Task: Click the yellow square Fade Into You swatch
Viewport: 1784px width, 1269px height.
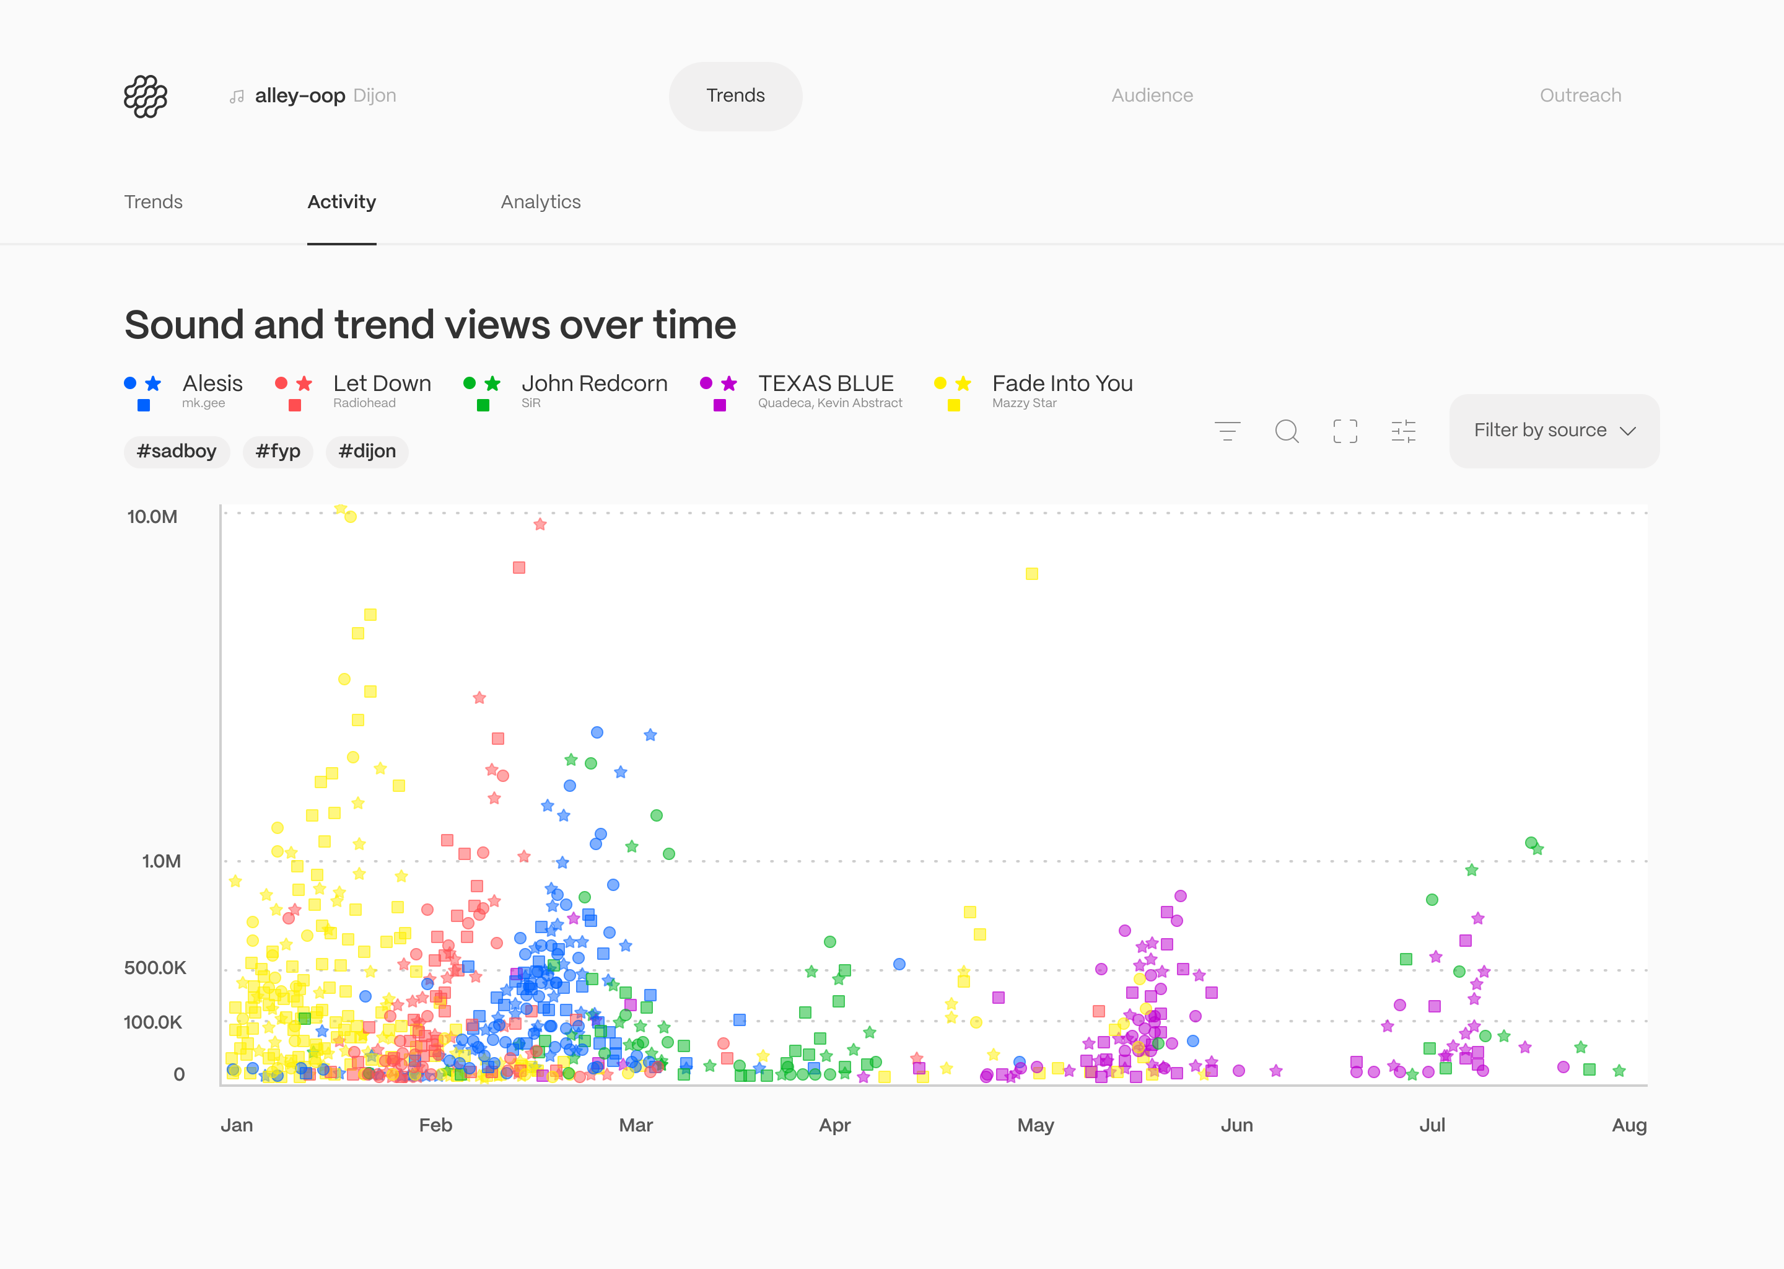Action: coord(954,406)
